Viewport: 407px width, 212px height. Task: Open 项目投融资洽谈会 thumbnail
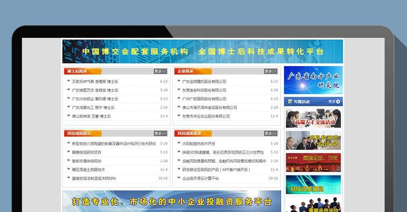(x=313, y=140)
